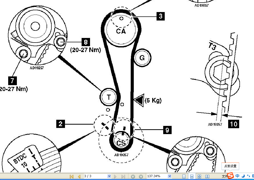Open the page number dropdown showing 3 / 3
This screenshot has height=180, width=254.
(109, 176)
